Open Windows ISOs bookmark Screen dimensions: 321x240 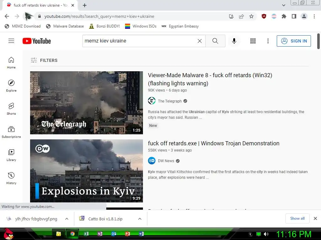[x=141, y=26]
